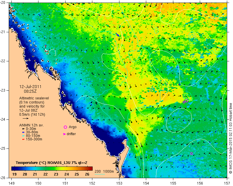The image size is (233, 186).
Task: Click the magenta drifter legend symbol
Action: click(64, 134)
